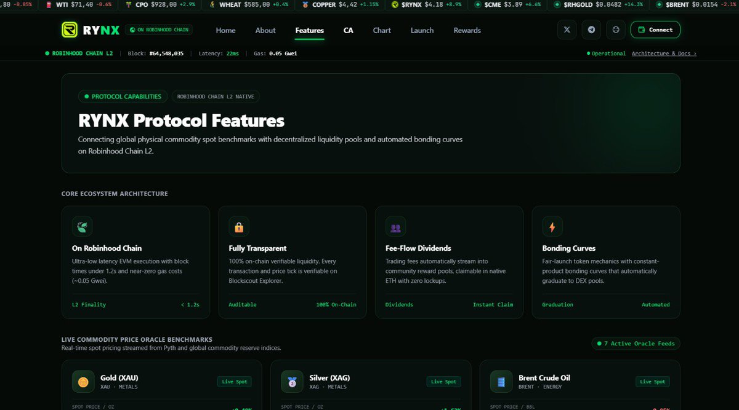Viewport: 739px width, 410px height.
Task: Click the PROTOCOL CAPABILITIES pill
Action: tap(122, 97)
